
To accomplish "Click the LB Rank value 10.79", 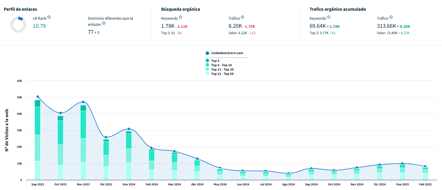I will tap(39, 26).
